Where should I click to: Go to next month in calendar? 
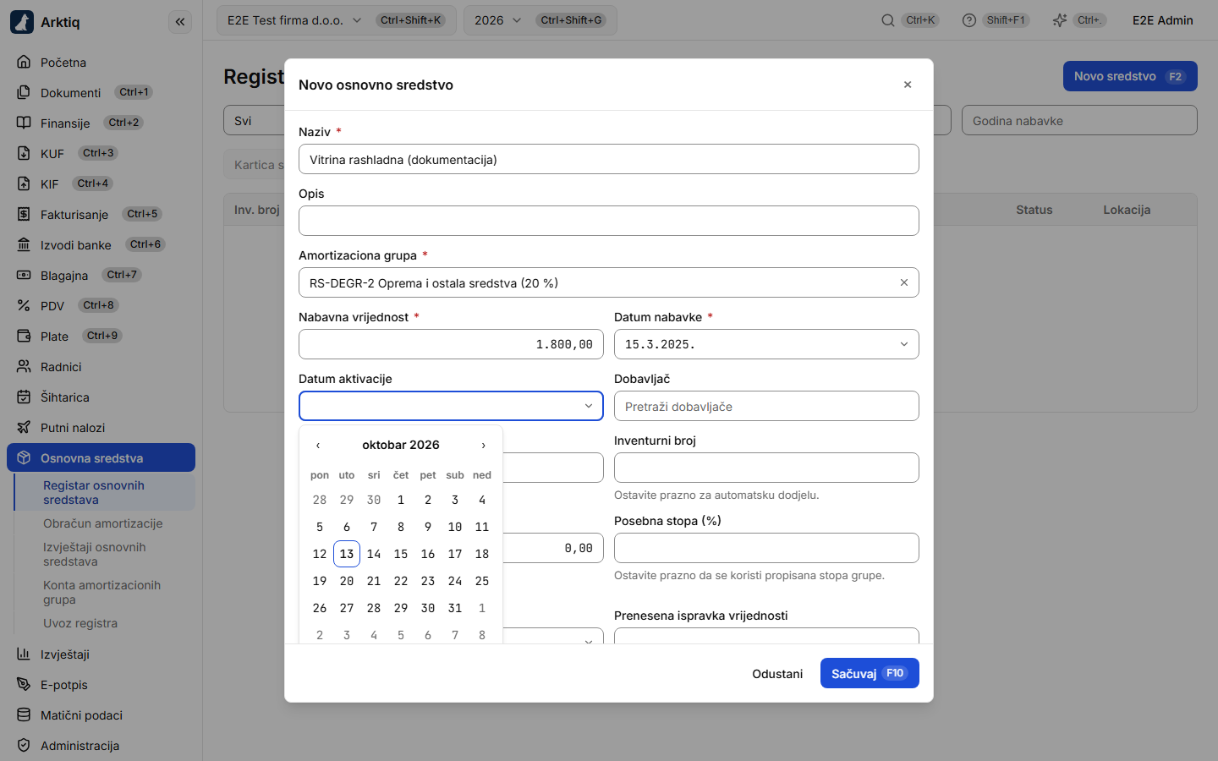tap(484, 445)
